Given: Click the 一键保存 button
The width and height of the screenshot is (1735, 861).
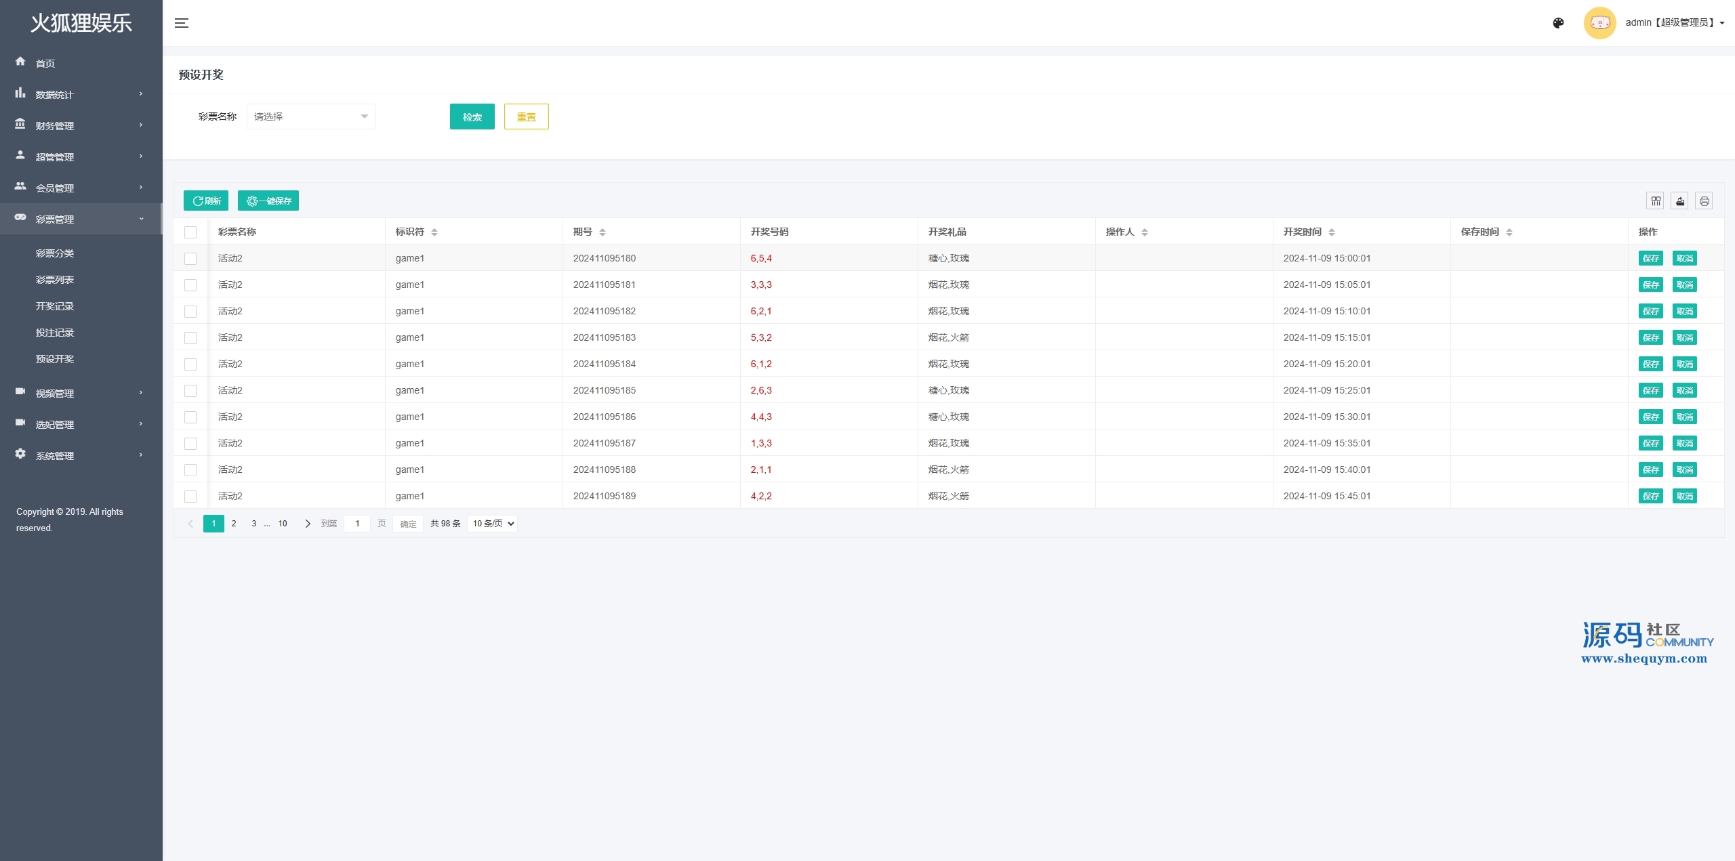Looking at the screenshot, I should tap(268, 201).
